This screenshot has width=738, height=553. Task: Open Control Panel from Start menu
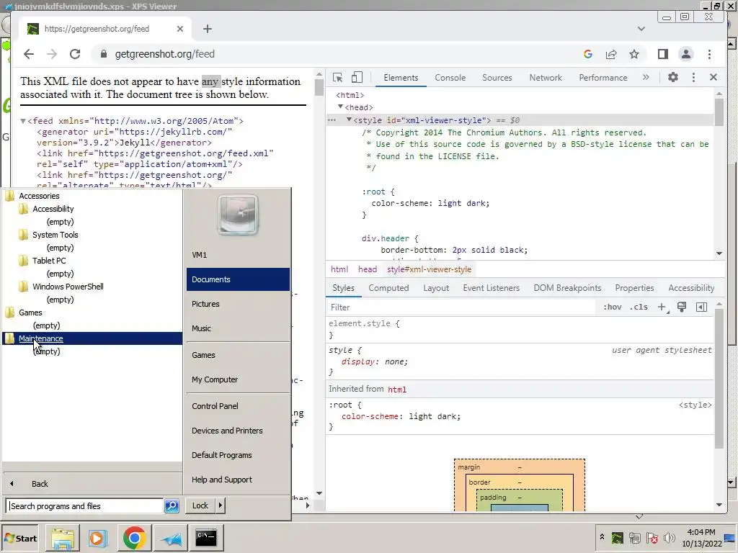(215, 406)
